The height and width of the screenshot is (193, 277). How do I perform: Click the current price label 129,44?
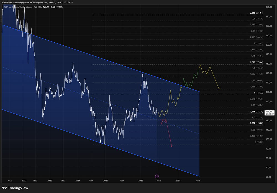click(x=270, y=113)
